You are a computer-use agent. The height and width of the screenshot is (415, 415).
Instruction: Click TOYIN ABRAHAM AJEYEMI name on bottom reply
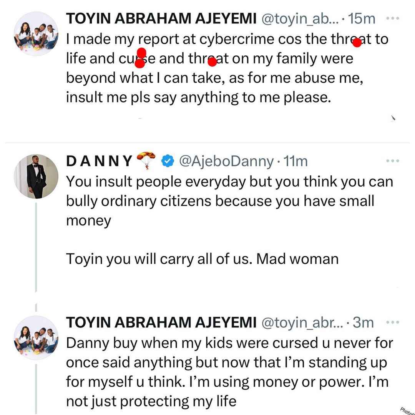[161, 322]
